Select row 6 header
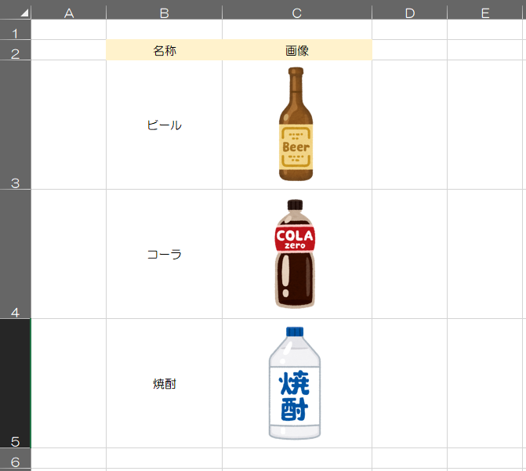Screen dimensions: 526x471 [16, 458]
